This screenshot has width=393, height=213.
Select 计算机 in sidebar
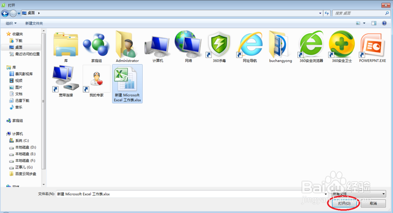tap(18, 134)
